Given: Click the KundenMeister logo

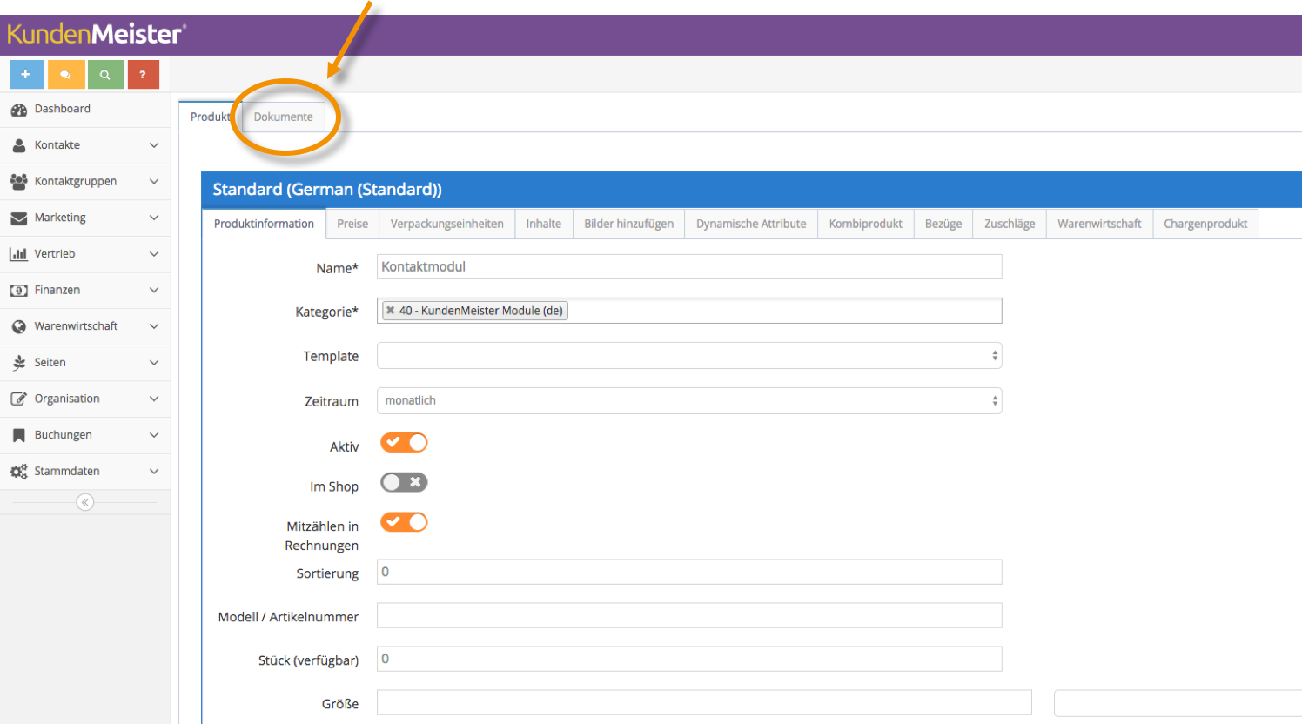Looking at the screenshot, I should 96,34.
